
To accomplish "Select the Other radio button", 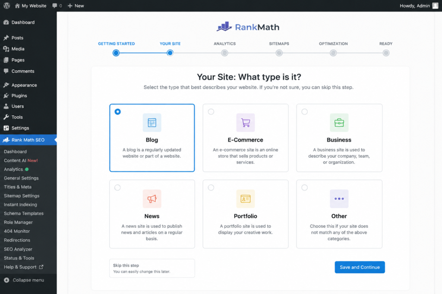I will pyautogui.click(x=304, y=188).
